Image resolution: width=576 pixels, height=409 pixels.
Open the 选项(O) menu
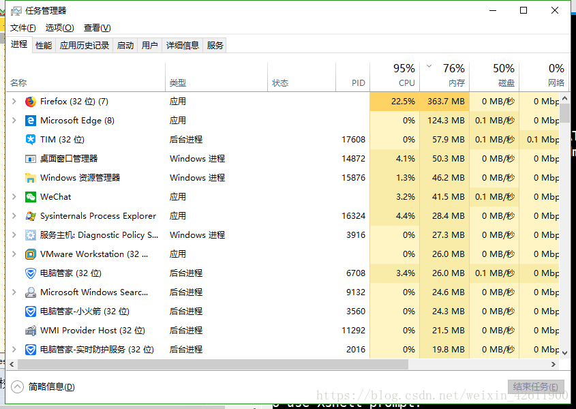coord(60,28)
